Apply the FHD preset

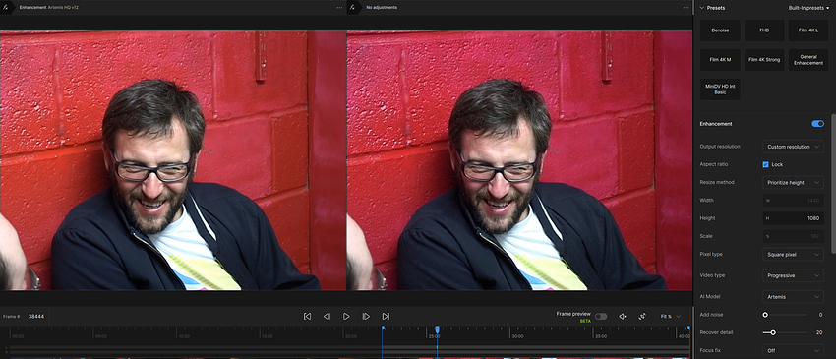(764, 30)
